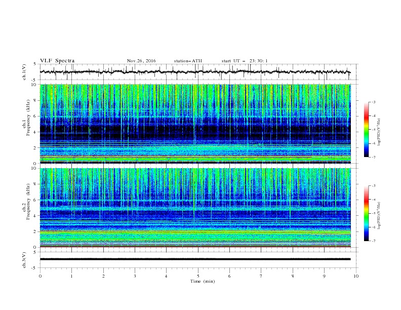
Task: Select the "Time (min)" x-axis label
Action: [203, 281]
